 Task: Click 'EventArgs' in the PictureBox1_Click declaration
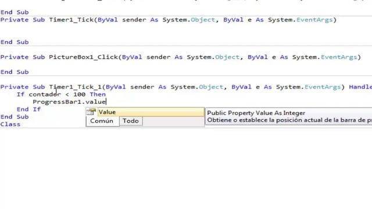[339, 57]
